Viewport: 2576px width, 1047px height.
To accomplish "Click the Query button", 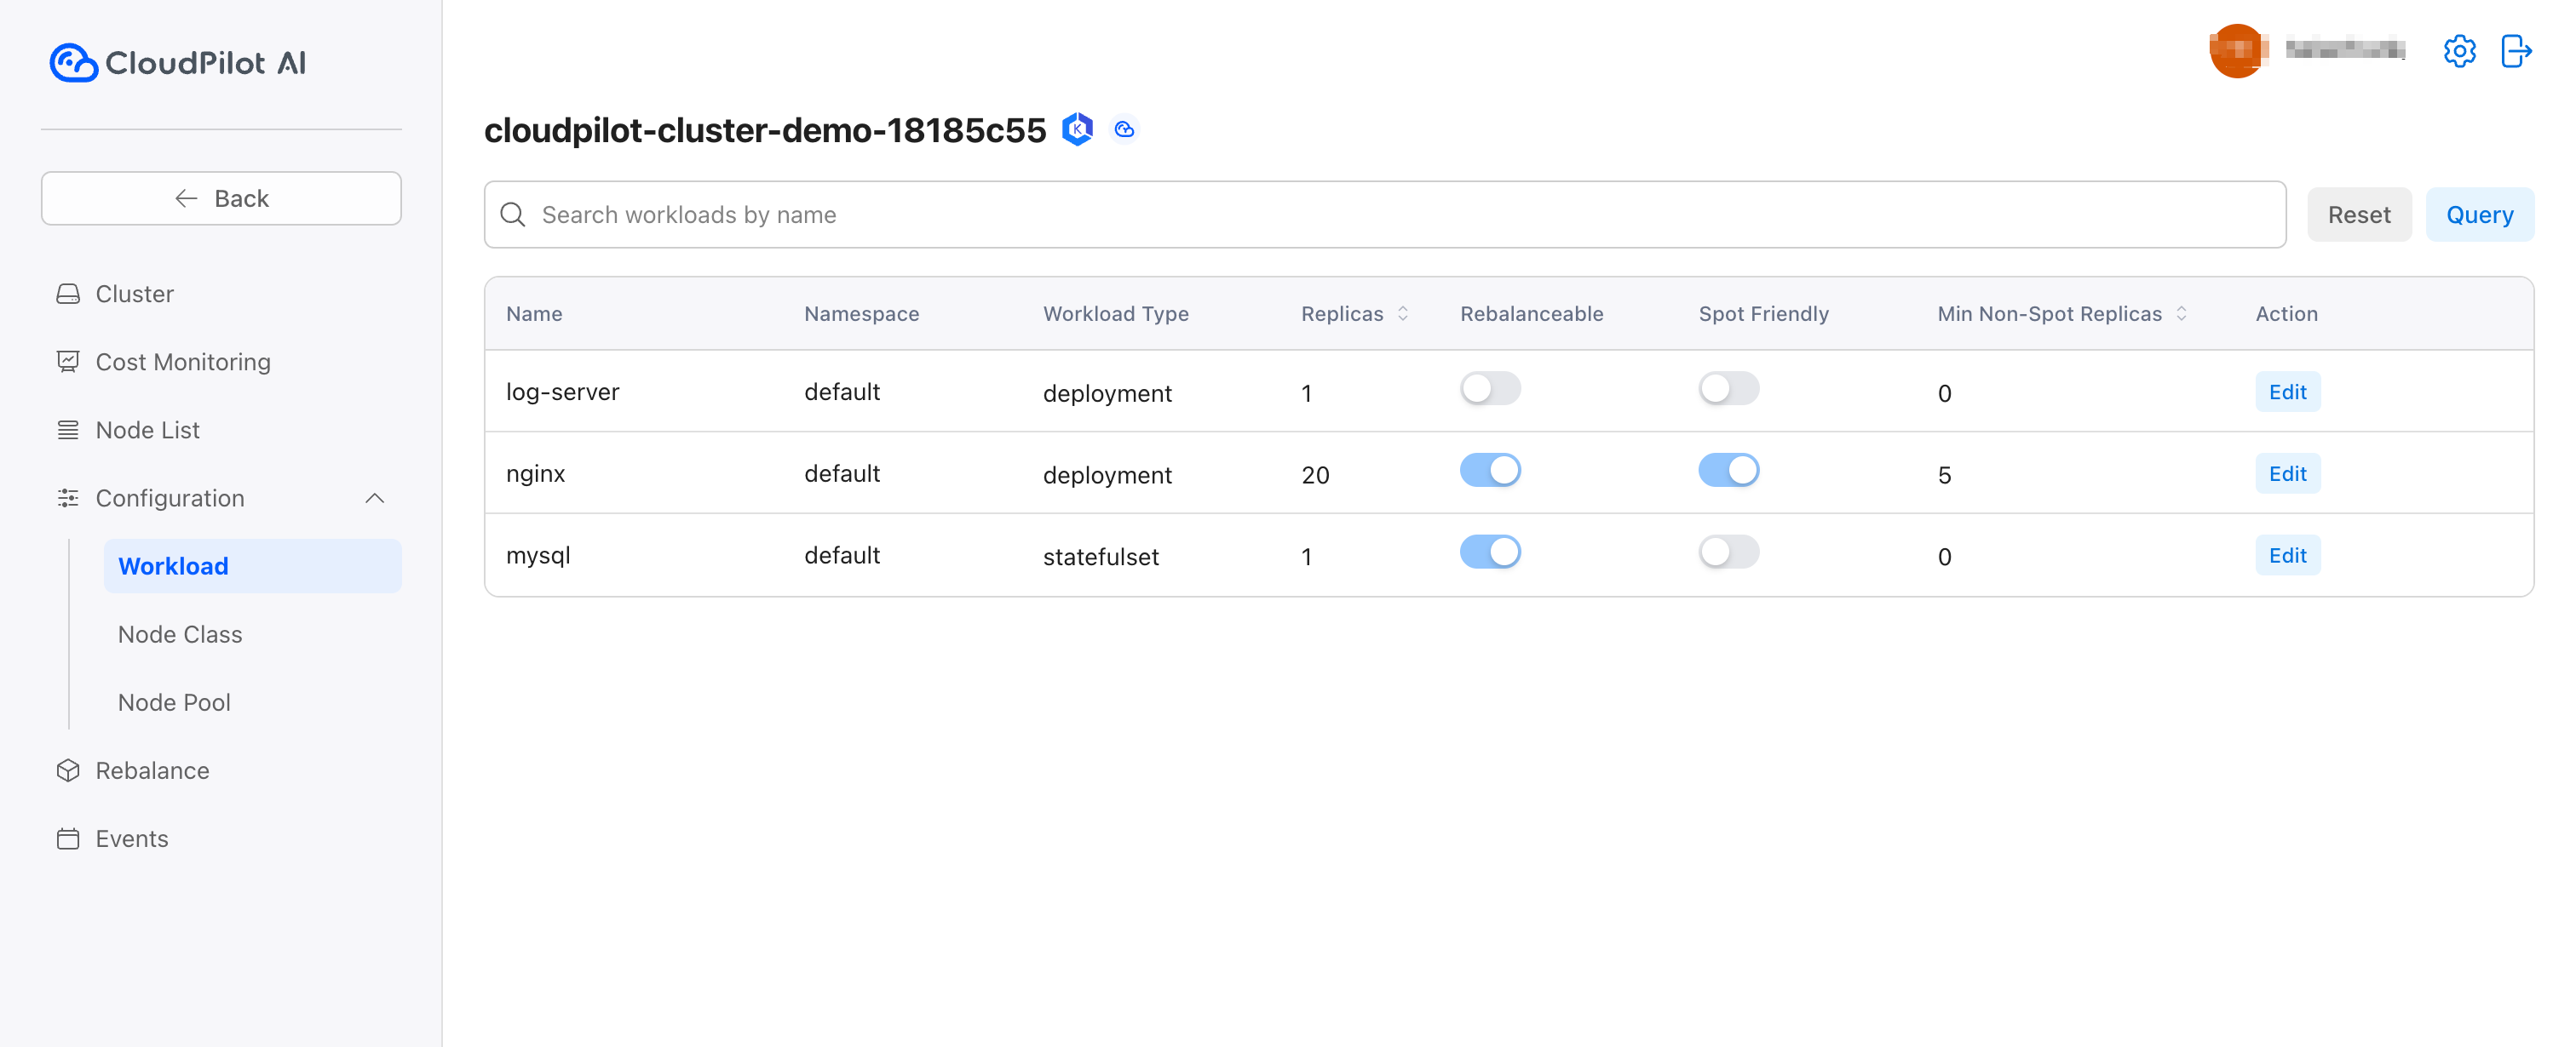I will click(2480, 214).
